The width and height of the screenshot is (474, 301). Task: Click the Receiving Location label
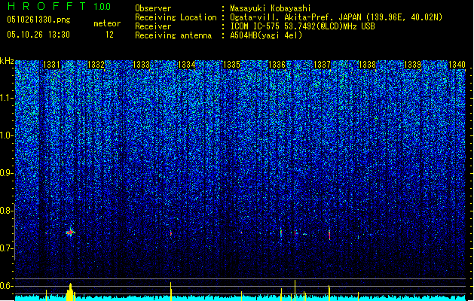pos(176,17)
